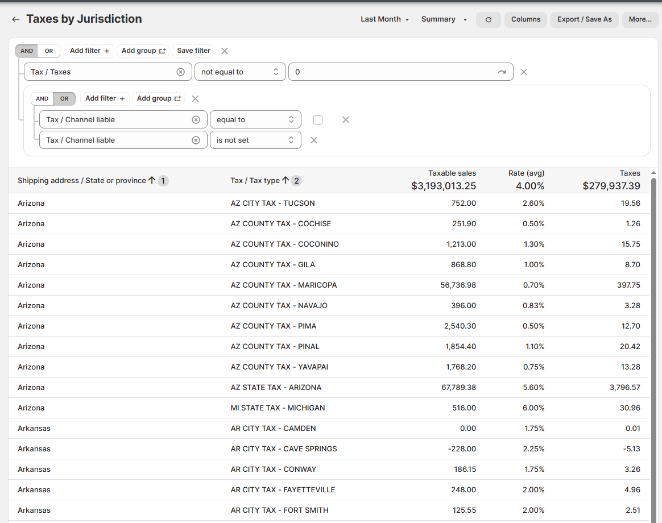Open the More... menu

pyautogui.click(x=640, y=19)
